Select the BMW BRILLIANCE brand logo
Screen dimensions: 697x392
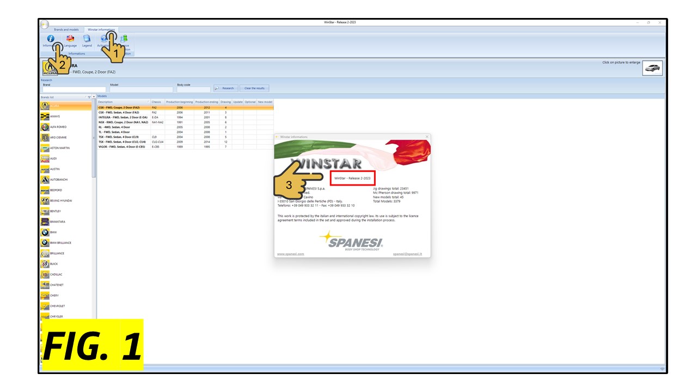click(45, 243)
